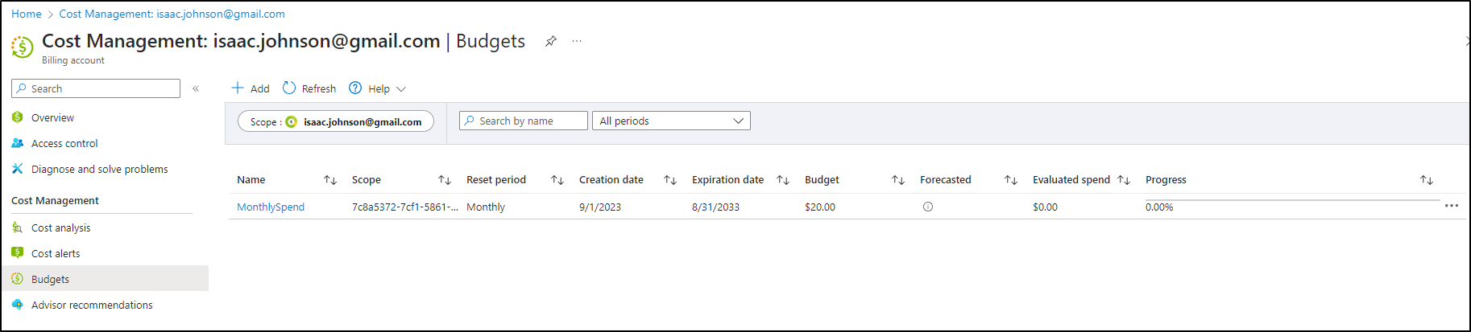The image size is (1471, 332).
Task: Click the $20.00 budget amount
Action: [x=820, y=207]
